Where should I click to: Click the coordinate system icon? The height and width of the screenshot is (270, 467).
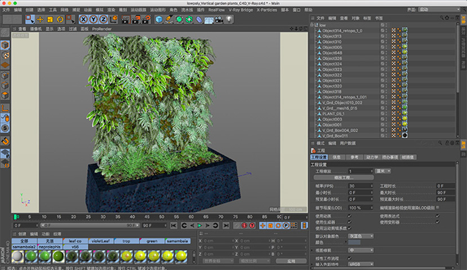[114, 20]
